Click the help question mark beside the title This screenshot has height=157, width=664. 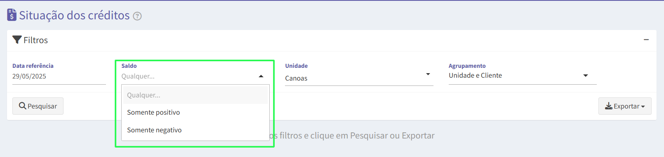coord(137,16)
